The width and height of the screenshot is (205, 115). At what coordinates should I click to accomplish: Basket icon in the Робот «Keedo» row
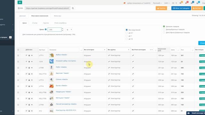[x=29, y=68]
